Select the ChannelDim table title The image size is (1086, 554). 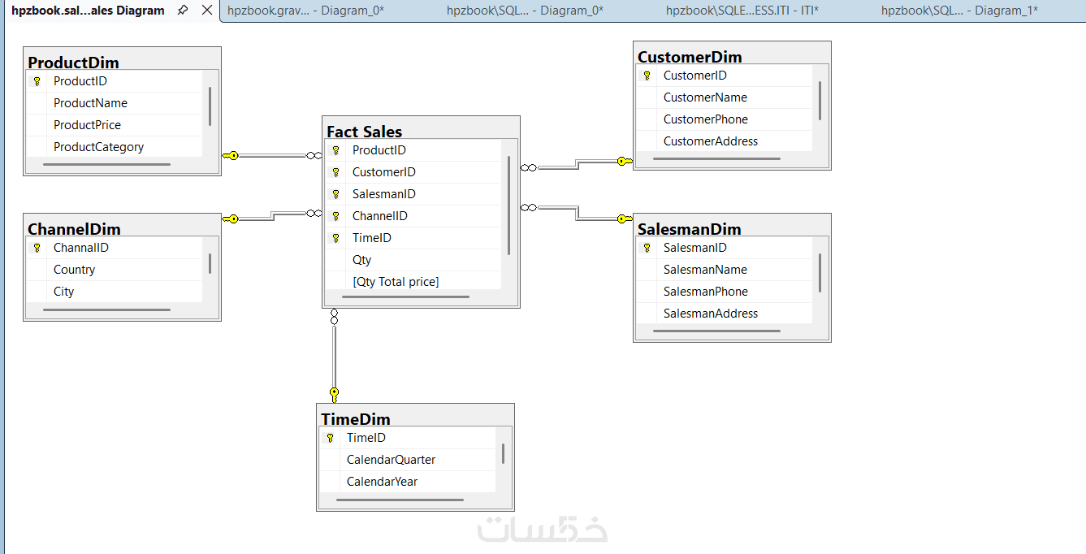(x=74, y=229)
